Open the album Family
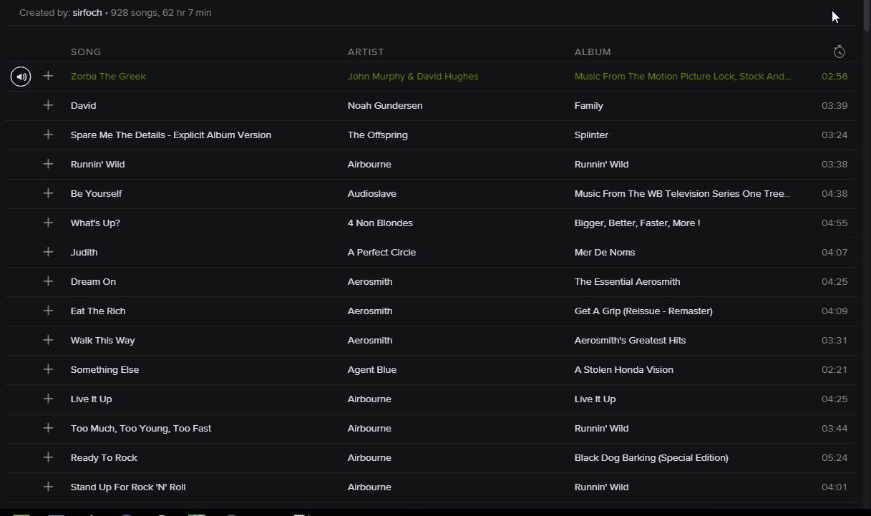 (589, 105)
